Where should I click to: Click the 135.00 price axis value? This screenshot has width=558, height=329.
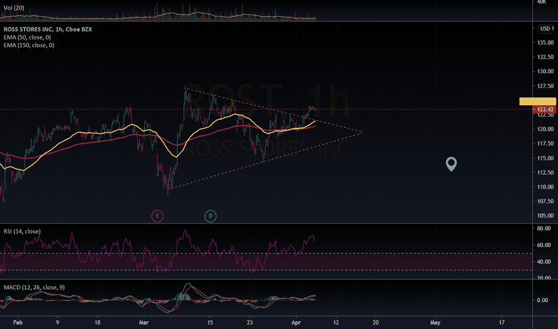click(x=545, y=42)
